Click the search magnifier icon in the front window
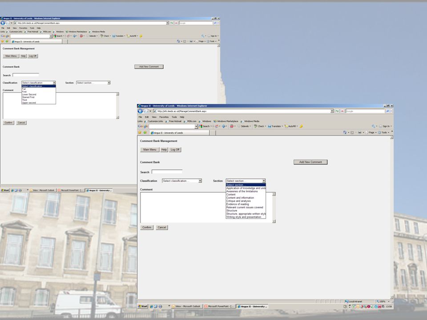 pos(387,111)
